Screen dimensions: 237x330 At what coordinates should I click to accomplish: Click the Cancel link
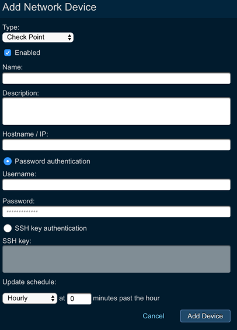154,316
